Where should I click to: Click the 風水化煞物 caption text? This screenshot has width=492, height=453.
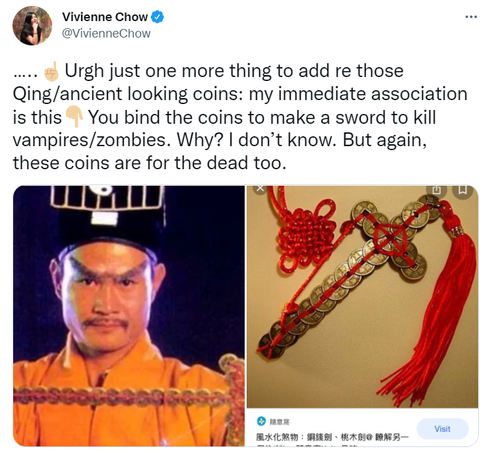pyautogui.click(x=332, y=437)
